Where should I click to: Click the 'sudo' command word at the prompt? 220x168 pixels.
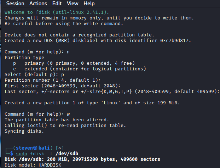[x=22, y=153]
